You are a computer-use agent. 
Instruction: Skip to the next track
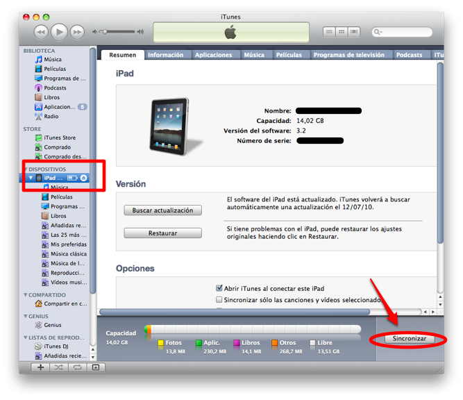pos(77,32)
